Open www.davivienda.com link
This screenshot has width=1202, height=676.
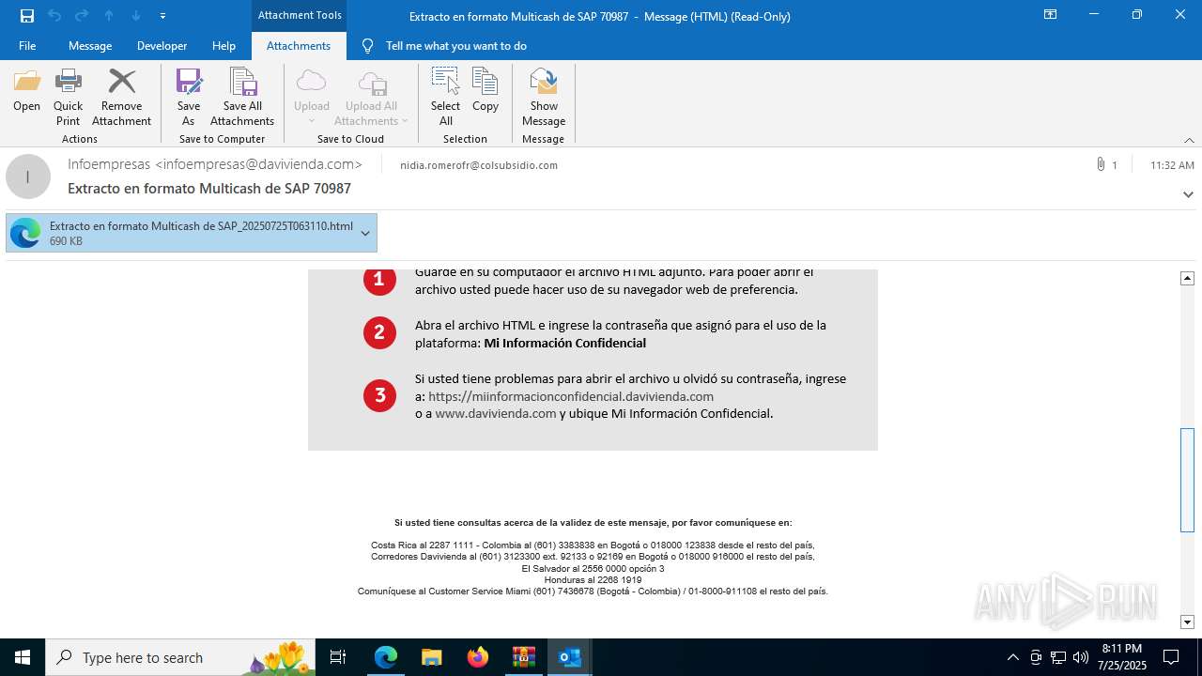496,413
